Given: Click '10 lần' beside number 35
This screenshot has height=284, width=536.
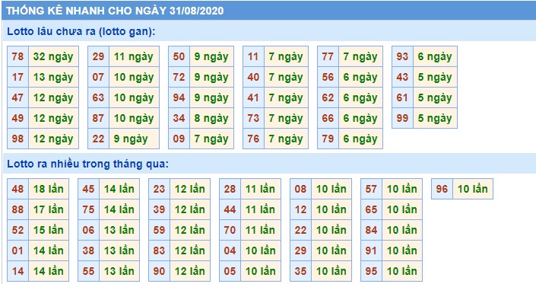Looking at the screenshot, I should (332, 271).
